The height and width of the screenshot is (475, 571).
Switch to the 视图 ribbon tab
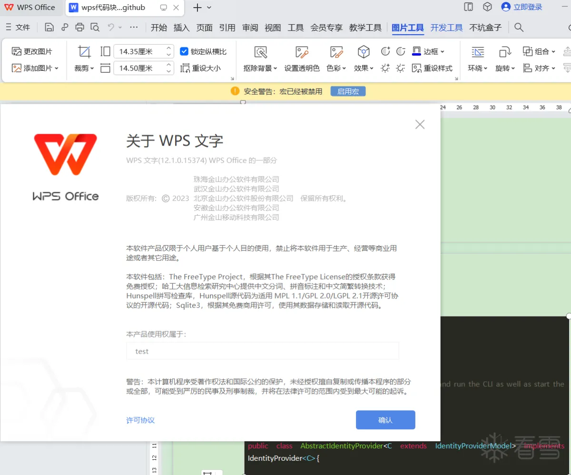[x=273, y=28]
